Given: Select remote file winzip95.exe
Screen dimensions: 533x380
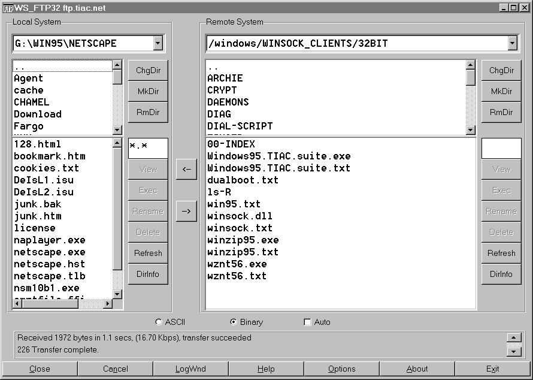Looking at the screenshot, I should [x=341, y=240].
